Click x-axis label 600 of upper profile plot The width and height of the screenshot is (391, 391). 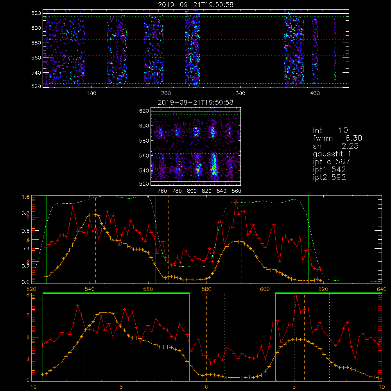[x=265, y=289]
